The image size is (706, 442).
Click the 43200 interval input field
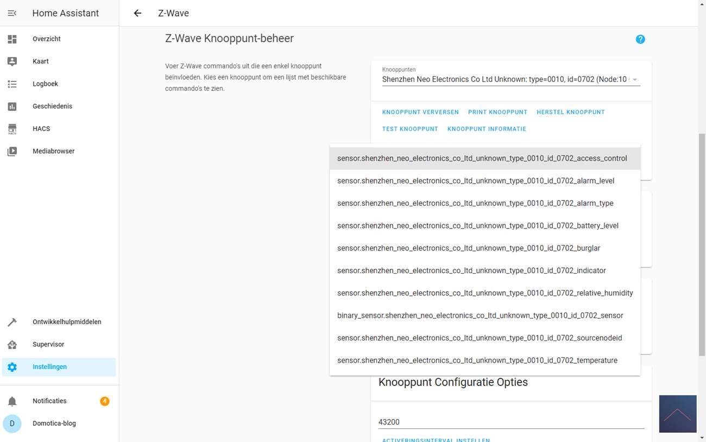click(x=510, y=422)
